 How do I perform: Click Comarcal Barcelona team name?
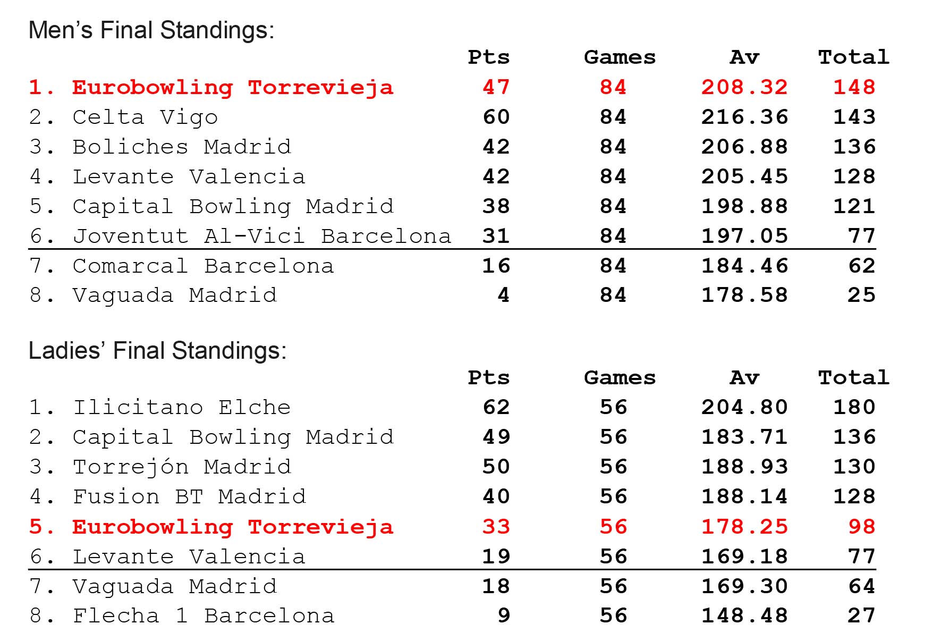[x=204, y=266]
